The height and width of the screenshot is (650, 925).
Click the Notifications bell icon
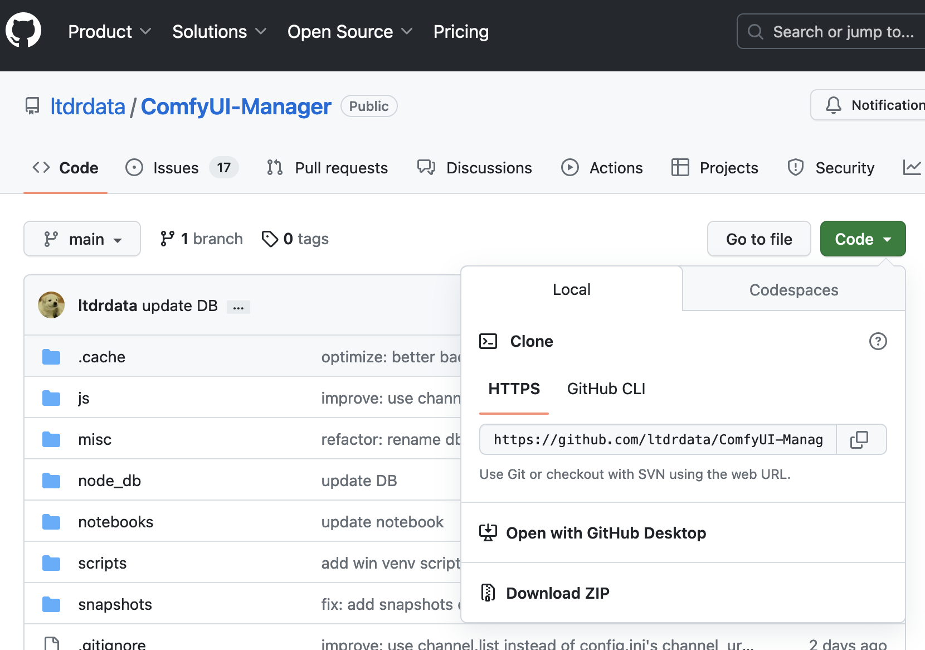[x=834, y=105]
